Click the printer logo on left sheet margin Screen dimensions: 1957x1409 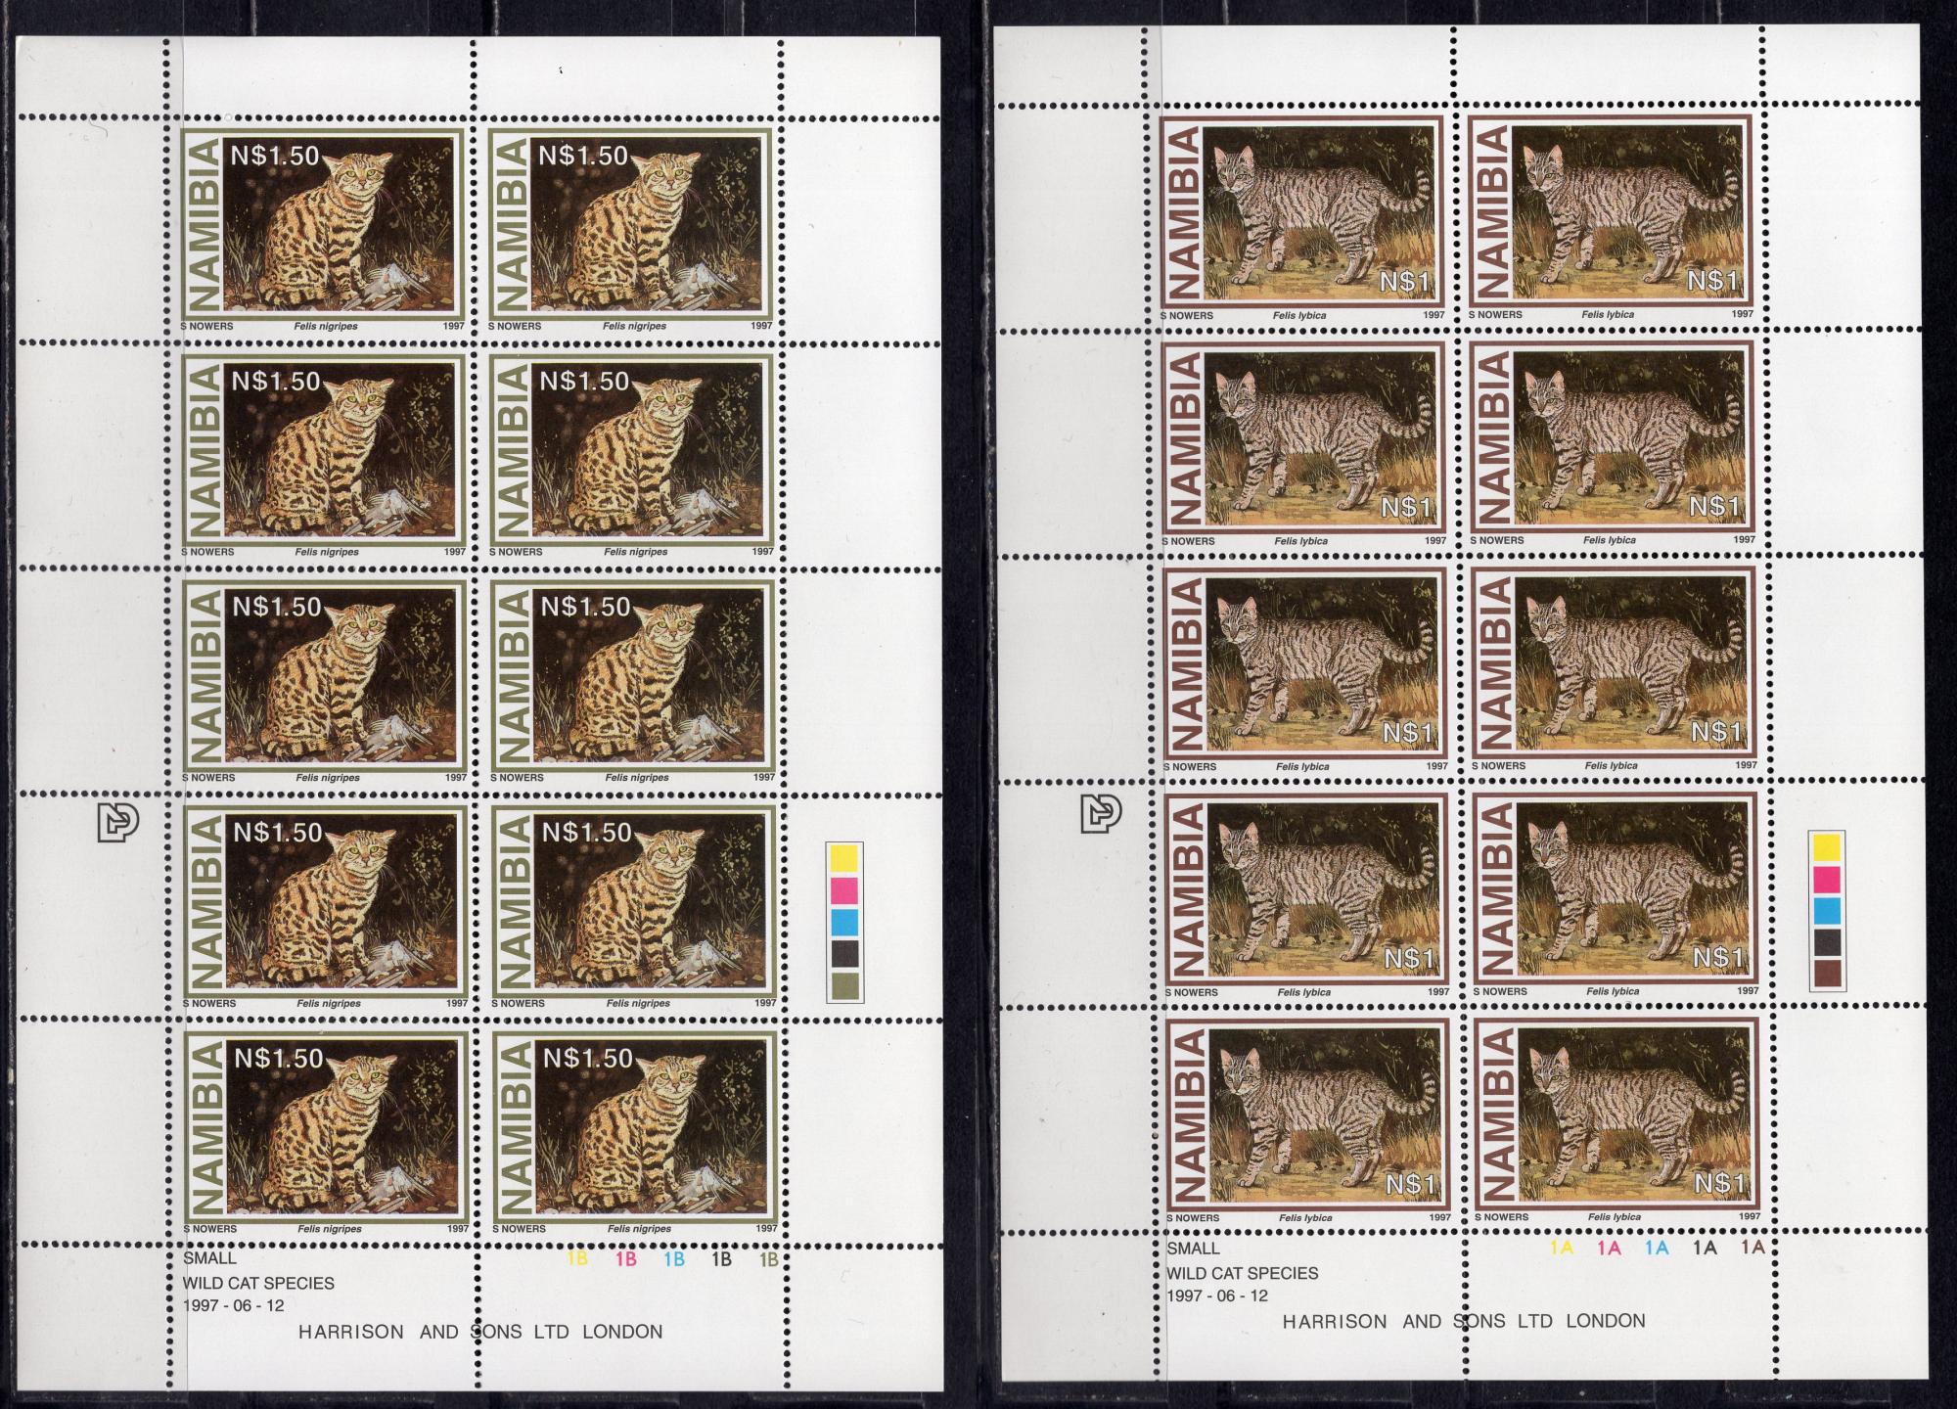click(116, 823)
